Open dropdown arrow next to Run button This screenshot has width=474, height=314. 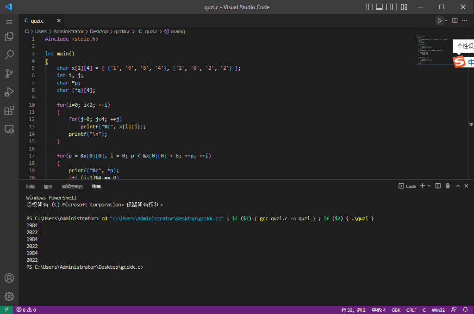click(446, 21)
